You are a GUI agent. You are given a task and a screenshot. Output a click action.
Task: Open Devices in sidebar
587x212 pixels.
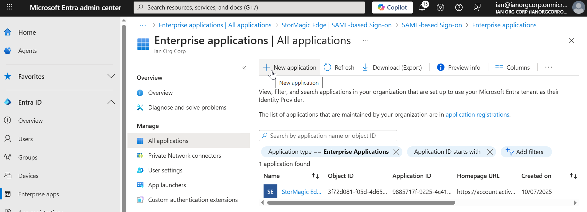coord(28,176)
